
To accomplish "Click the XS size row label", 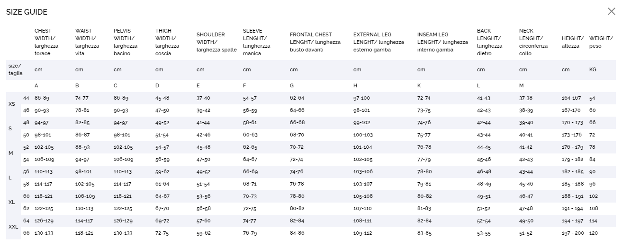I will point(12,104).
